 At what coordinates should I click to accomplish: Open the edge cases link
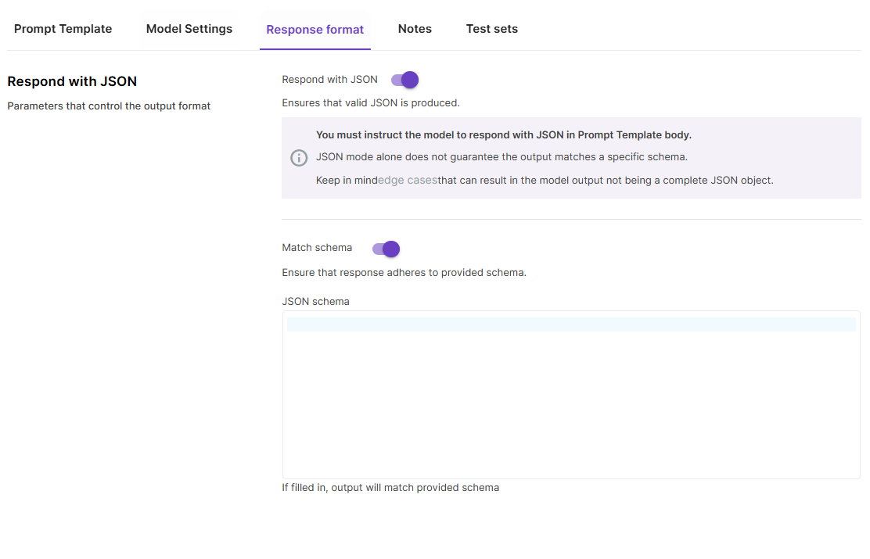pyautogui.click(x=408, y=181)
